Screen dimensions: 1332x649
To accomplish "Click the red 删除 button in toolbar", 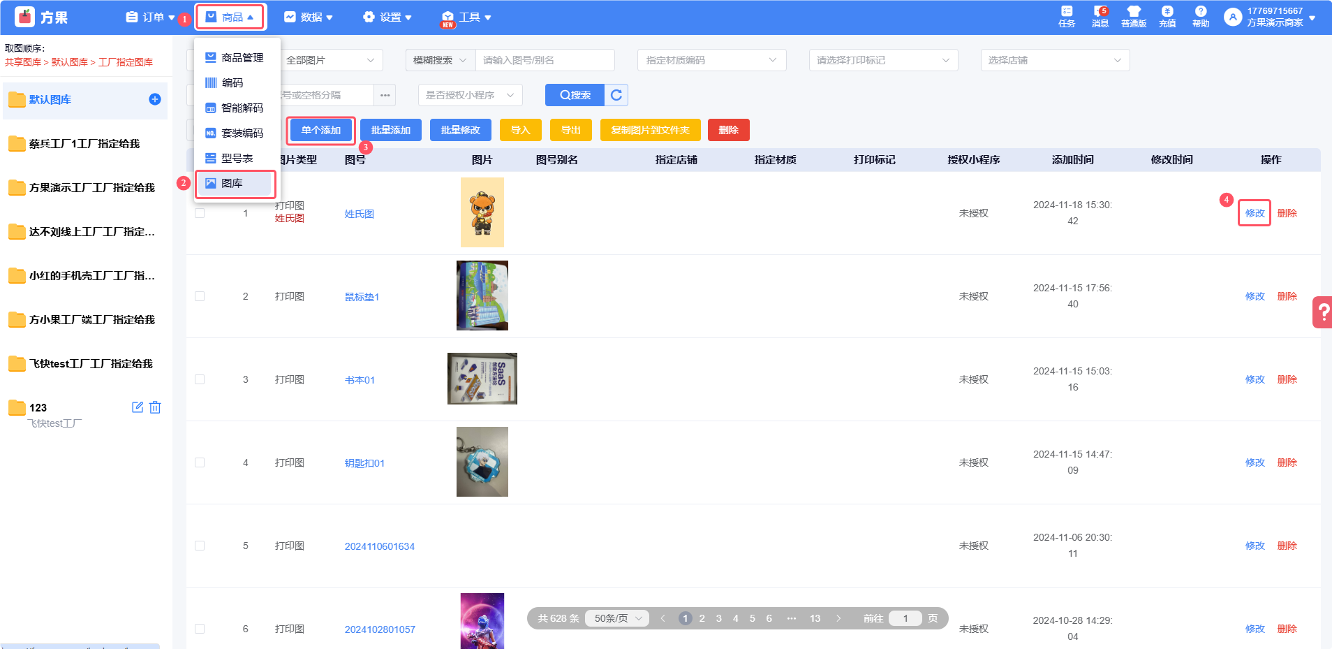I will 729,130.
